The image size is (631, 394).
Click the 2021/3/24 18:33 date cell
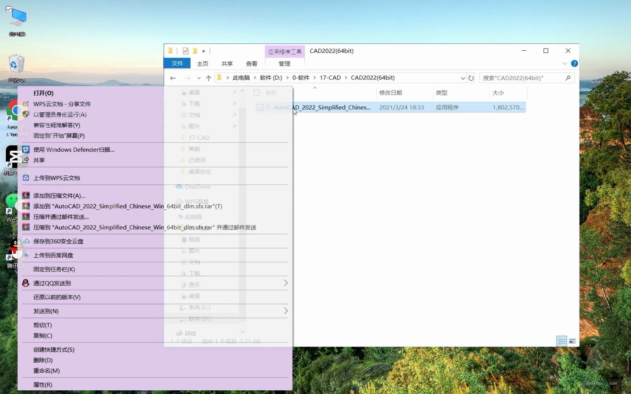click(402, 107)
